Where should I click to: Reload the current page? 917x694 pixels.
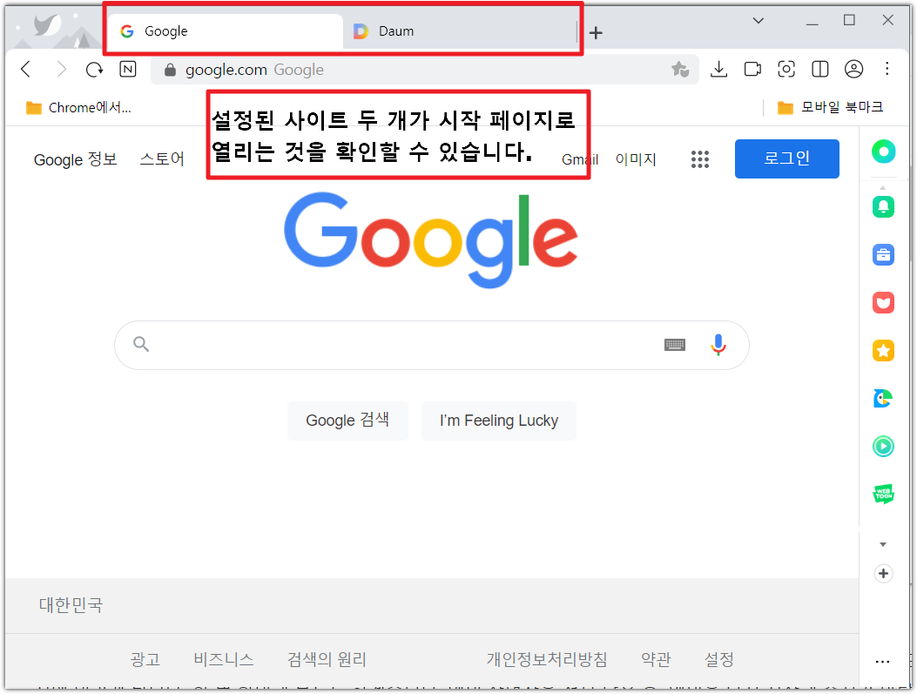(x=94, y=70)
